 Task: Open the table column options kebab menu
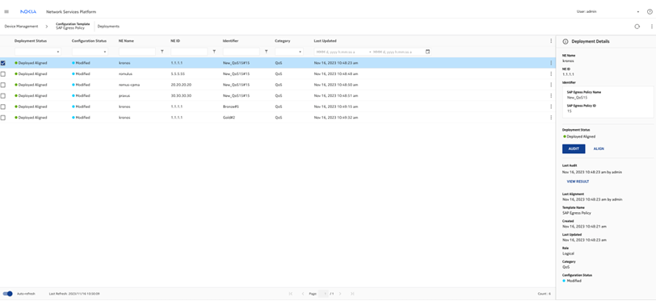click(x=551, y=41)
